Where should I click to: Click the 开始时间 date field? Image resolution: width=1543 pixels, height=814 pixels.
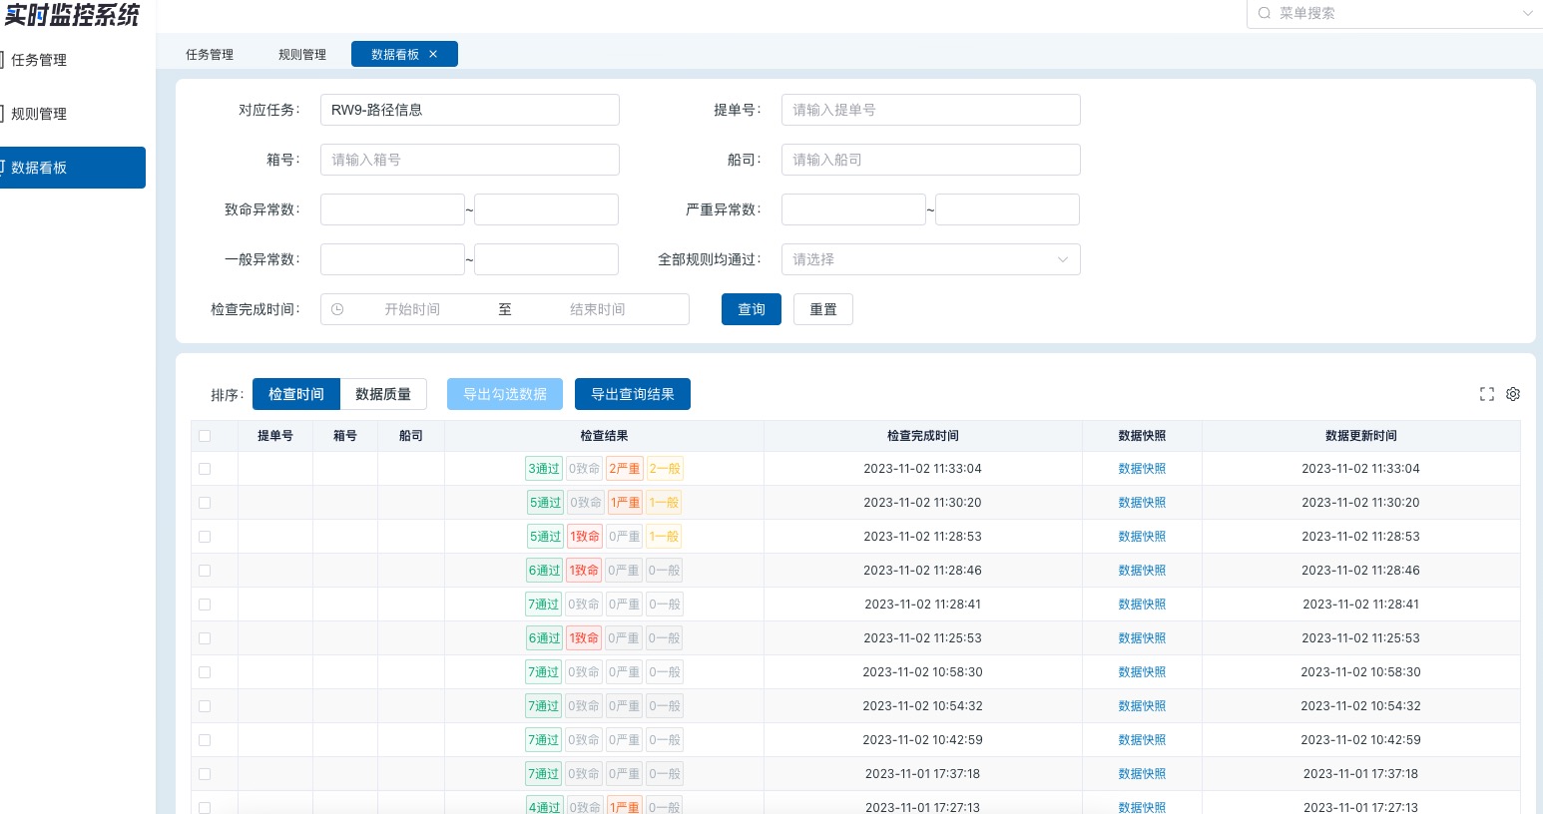[412, 309]
